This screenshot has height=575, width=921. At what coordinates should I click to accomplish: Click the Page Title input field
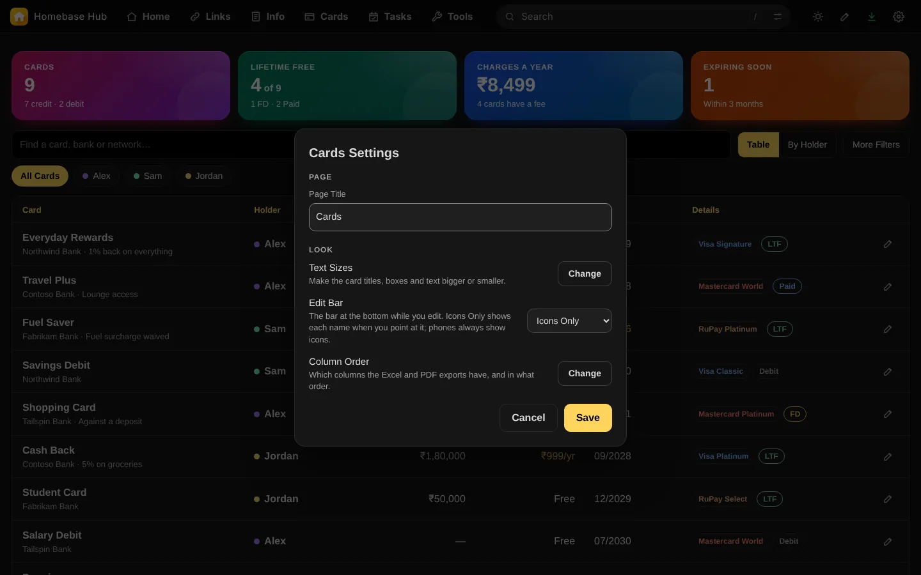click(x=460, y=217)
